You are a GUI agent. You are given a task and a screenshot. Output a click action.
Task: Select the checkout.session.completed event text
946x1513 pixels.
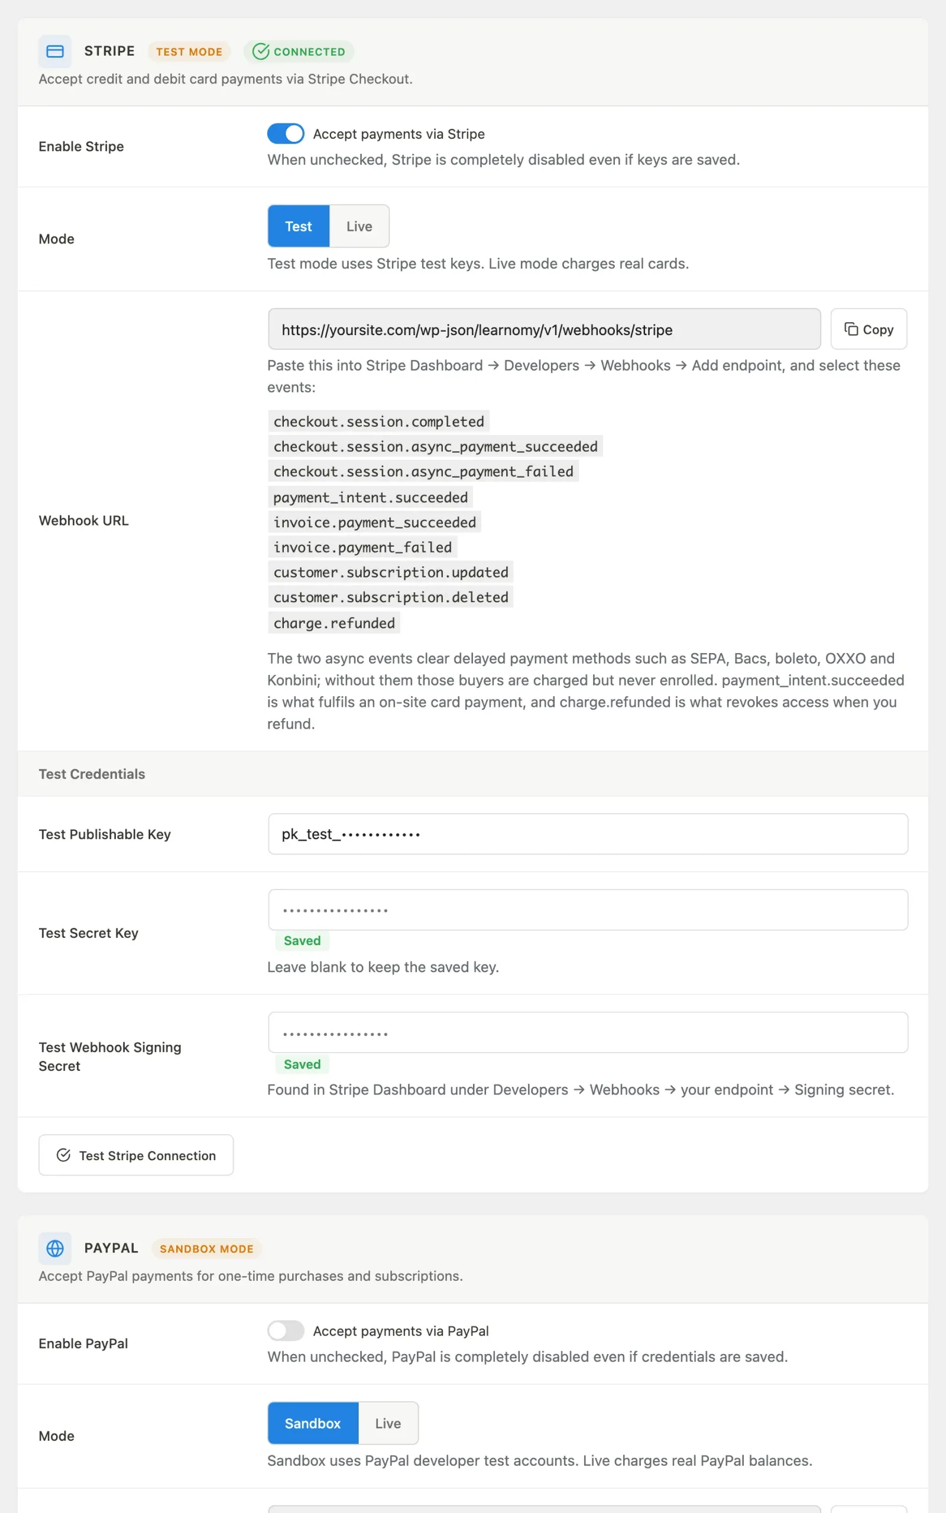378,421
